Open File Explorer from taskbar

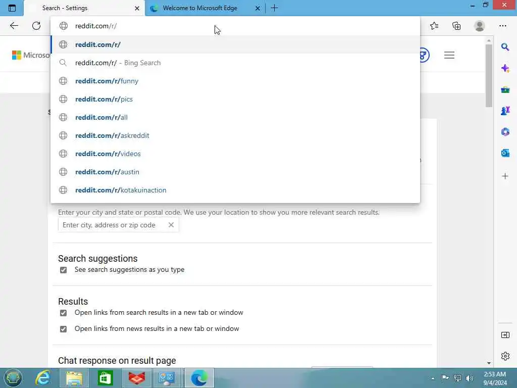(74, 378)
